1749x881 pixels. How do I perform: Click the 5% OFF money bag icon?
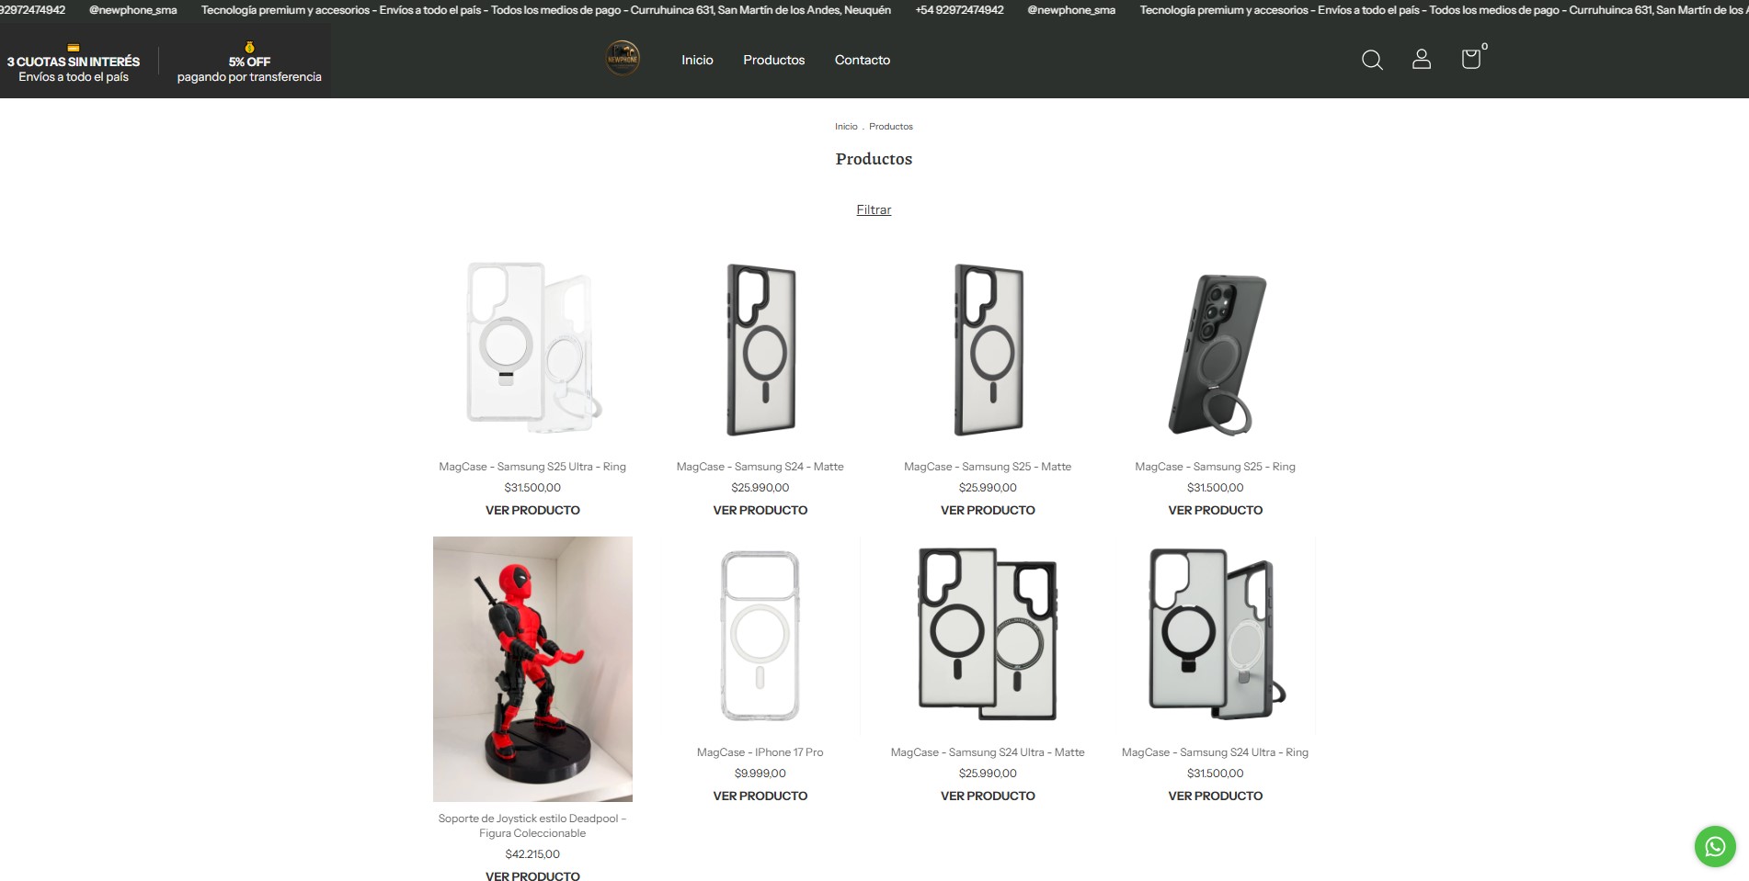coord(249,47)
